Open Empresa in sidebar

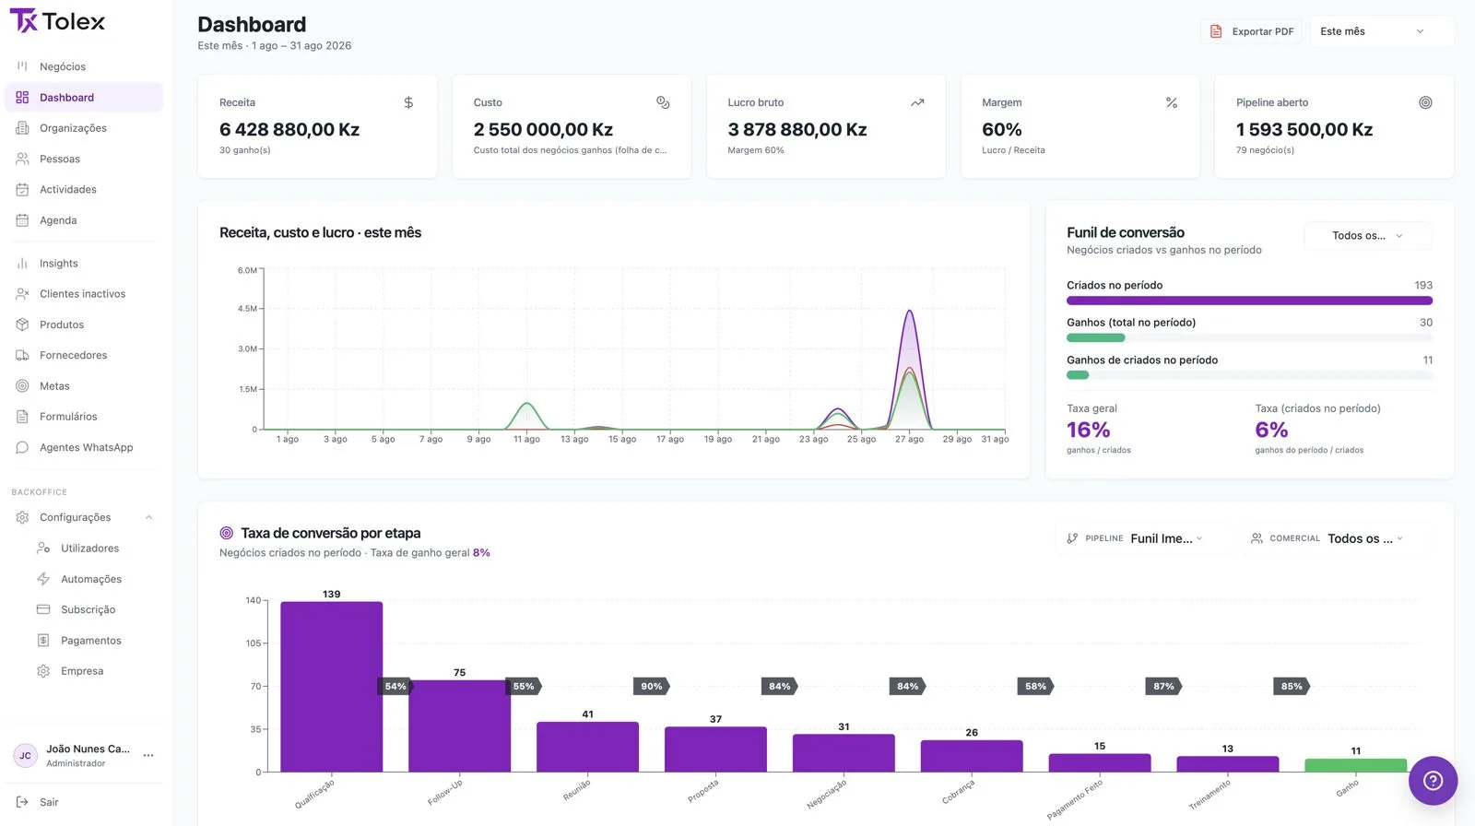(x=82, y=671)
